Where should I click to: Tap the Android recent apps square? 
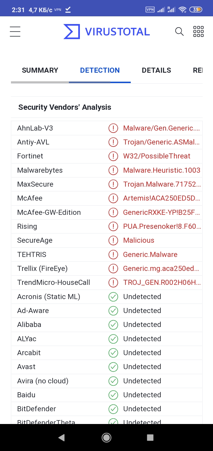point(150,437)
